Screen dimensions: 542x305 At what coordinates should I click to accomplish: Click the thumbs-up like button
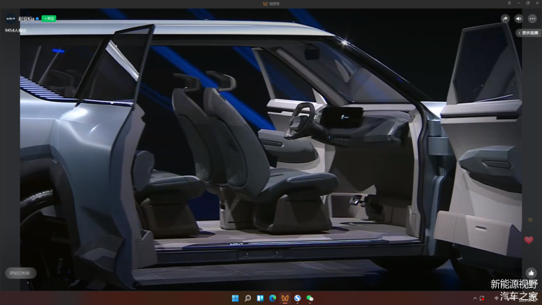pyautogui.click(x=531, y=273)
